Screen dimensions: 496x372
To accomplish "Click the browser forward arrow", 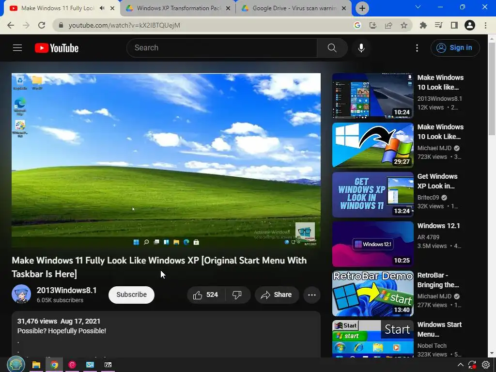I will (26, 25).
